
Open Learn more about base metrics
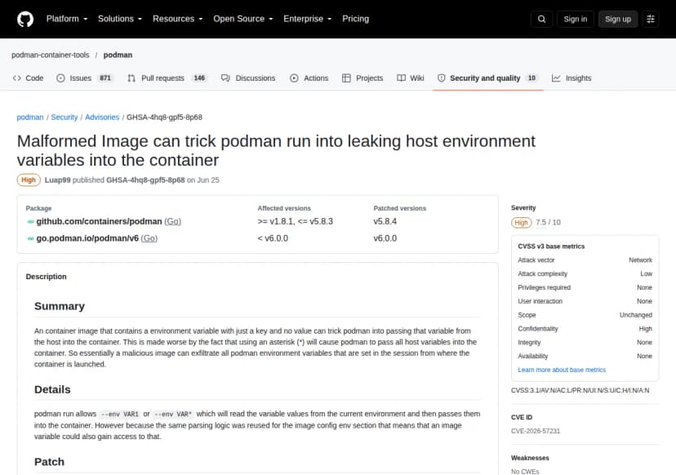pyautogui.click(x=562, y=370)
